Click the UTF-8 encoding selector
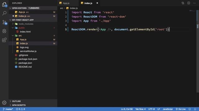Screen dimensions: 199x111 tap(151, 109)
